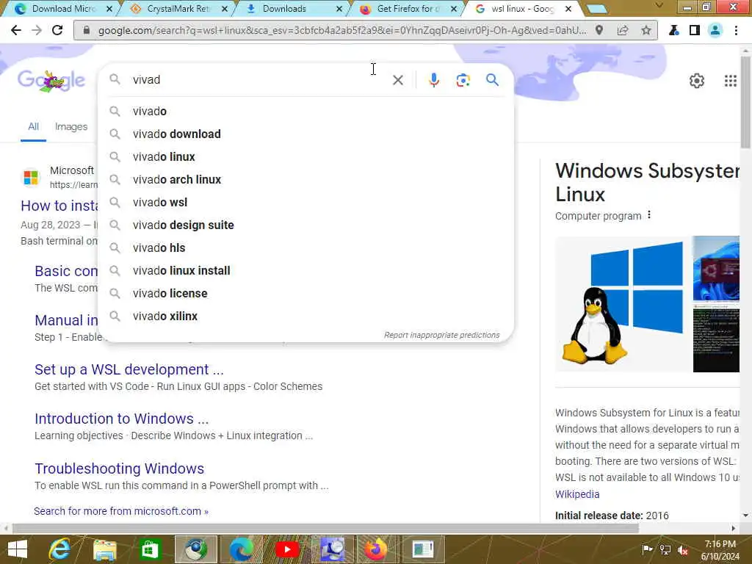Open the Windows Start button
This screenshot has height=564, width=752.
18,549
